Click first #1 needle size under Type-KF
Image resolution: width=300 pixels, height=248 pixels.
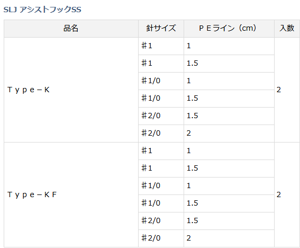coord(161,151)
